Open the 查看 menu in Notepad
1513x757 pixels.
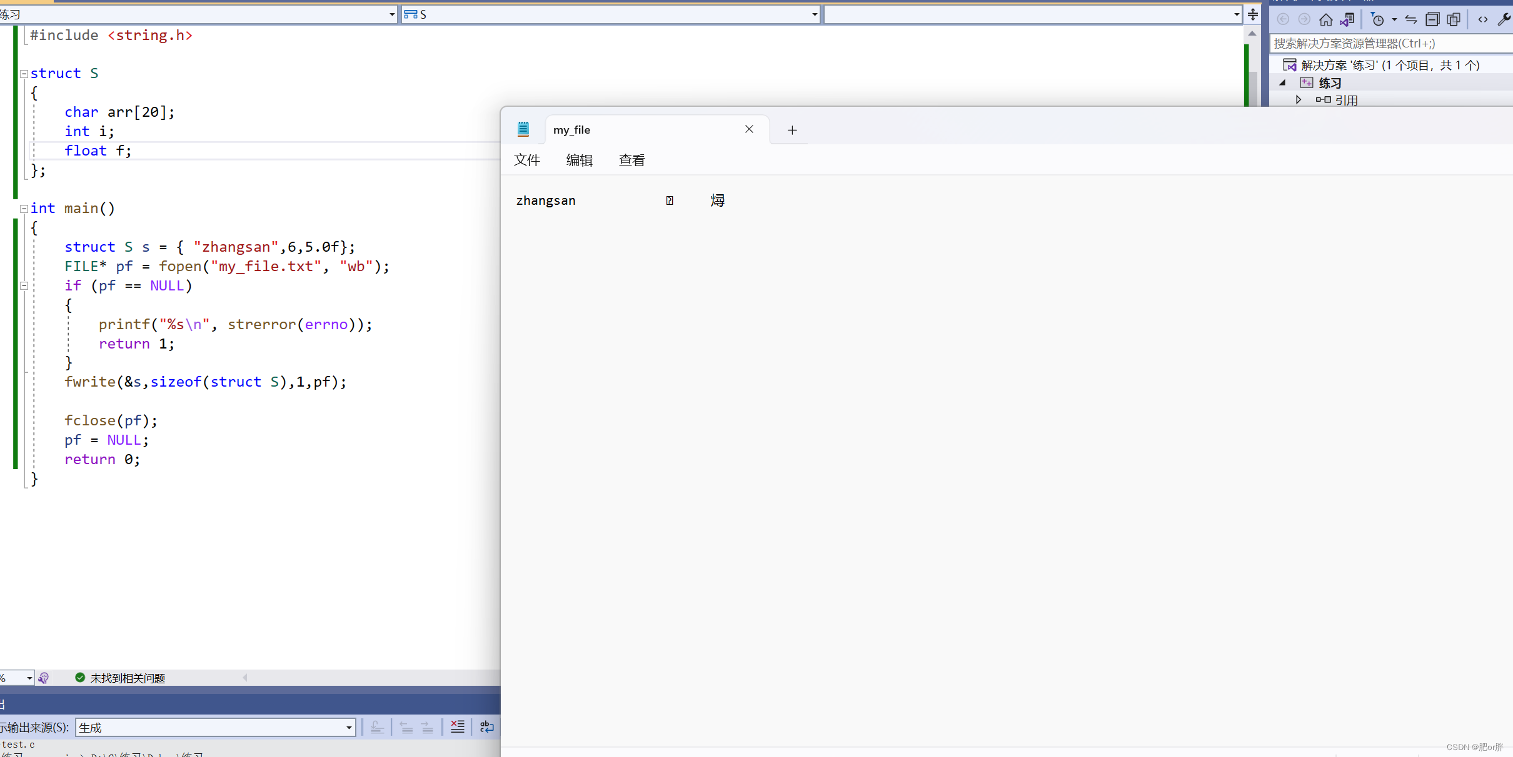click(631, 161)
